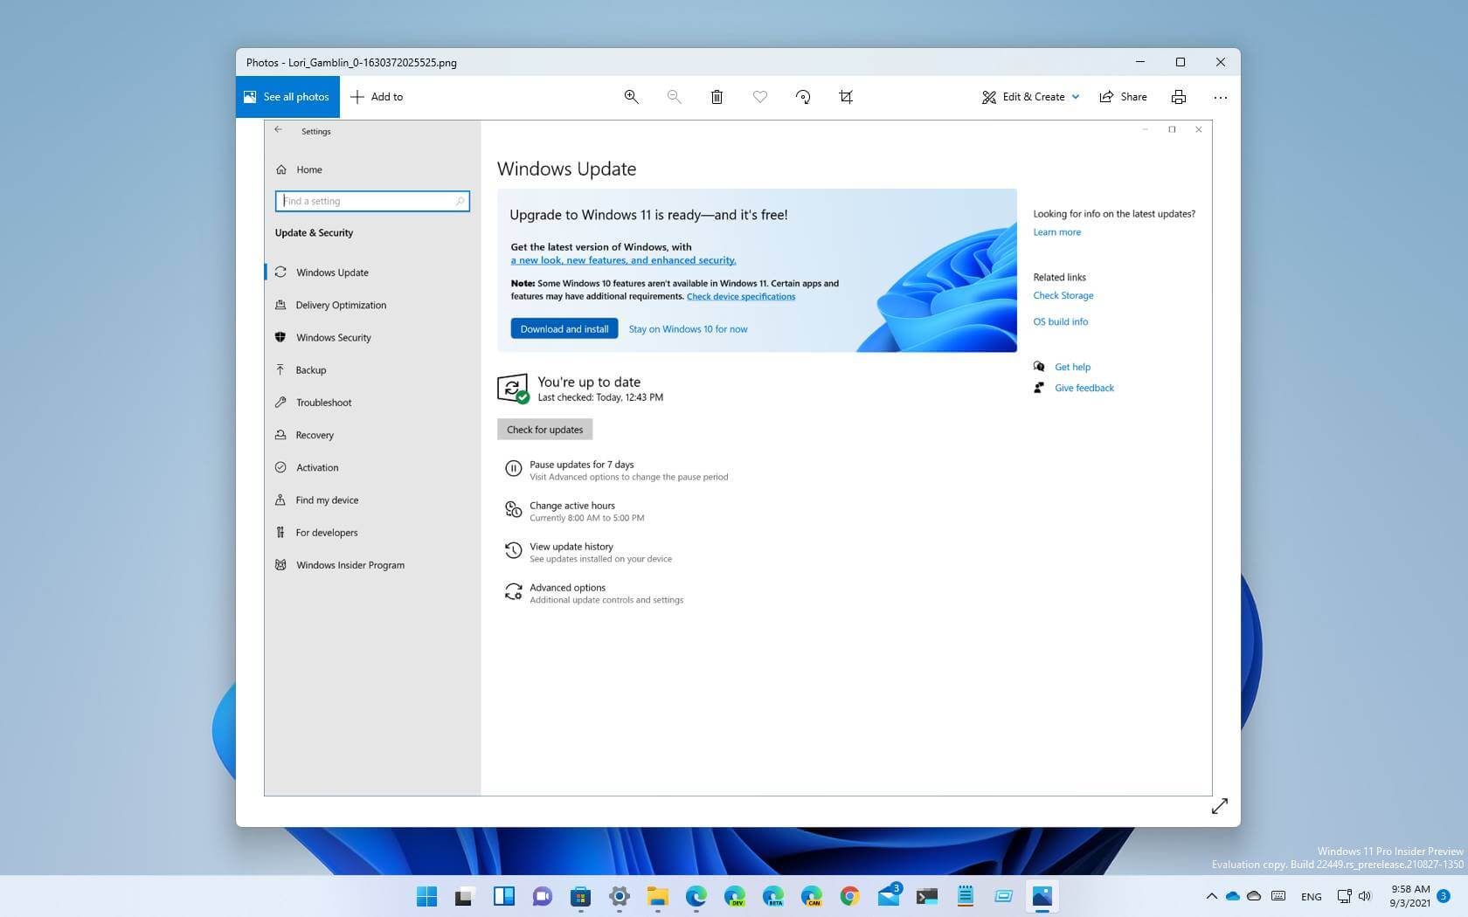Click Stay on Windows 10 for now link
Image resolution: width=1468 pixels, height=917 pixels.
pos(688,329)
